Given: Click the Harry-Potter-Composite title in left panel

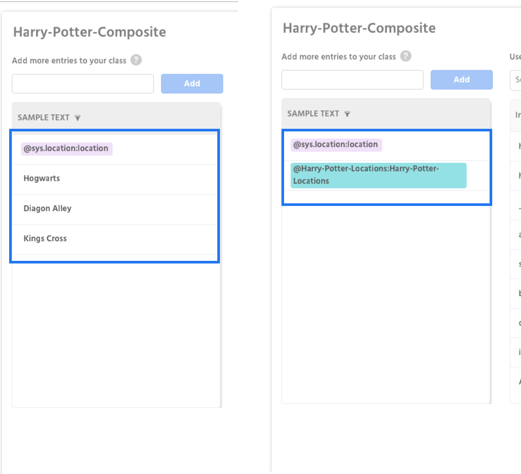Looking at the screenshot, I should tap(90, 32).
